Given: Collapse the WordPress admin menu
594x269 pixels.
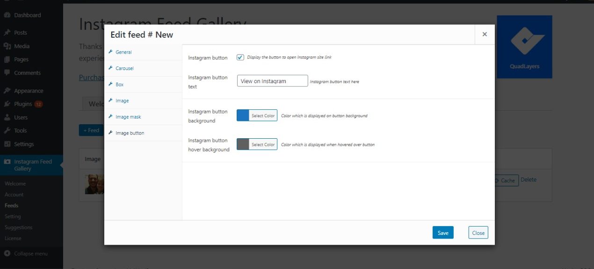Looking at the screenshot, I should (31, 254).
